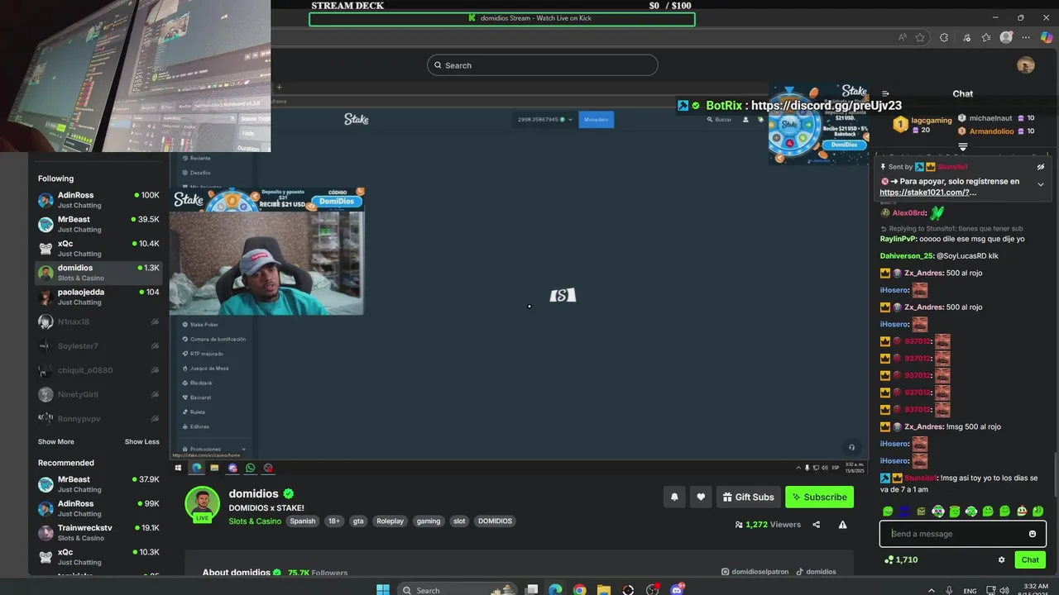Click Show Less under Following
The height and width of the screenshot is (595, 1059).
click(x=142, y=441)
